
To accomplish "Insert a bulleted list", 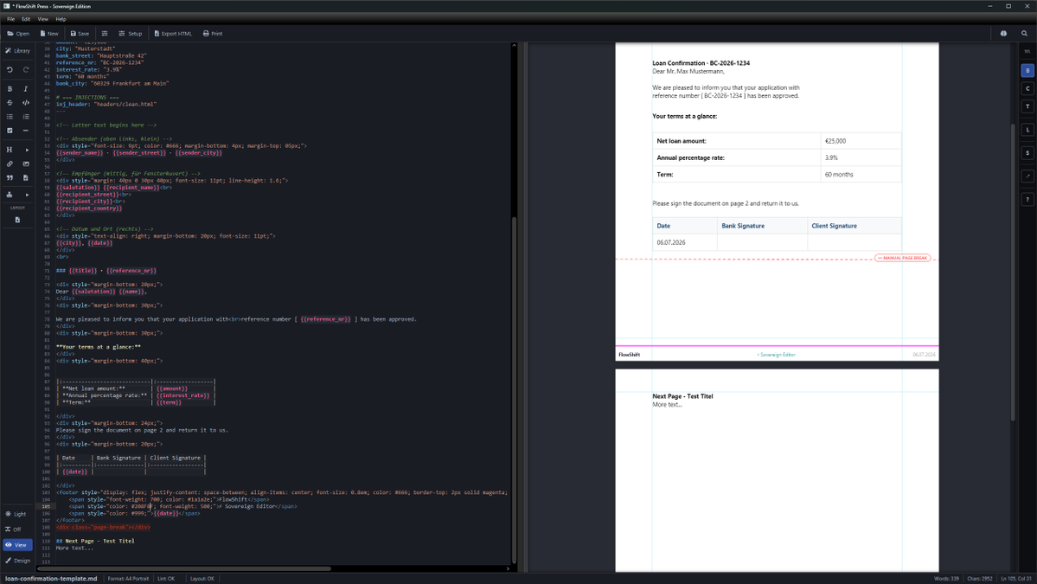I will [x=10, y=117].
